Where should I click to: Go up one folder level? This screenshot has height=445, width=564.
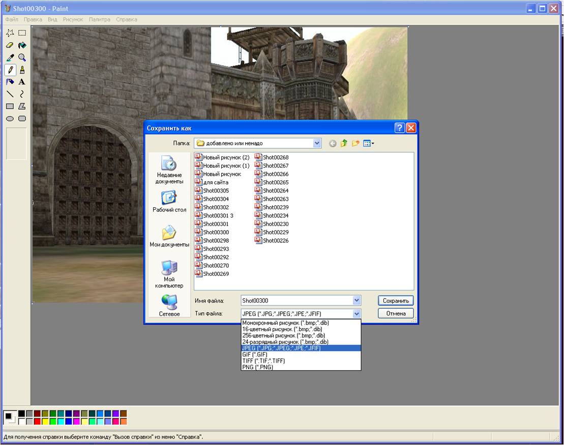coord(344,144)
